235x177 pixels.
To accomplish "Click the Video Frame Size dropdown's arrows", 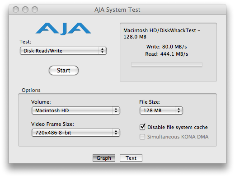I will 116,133.
